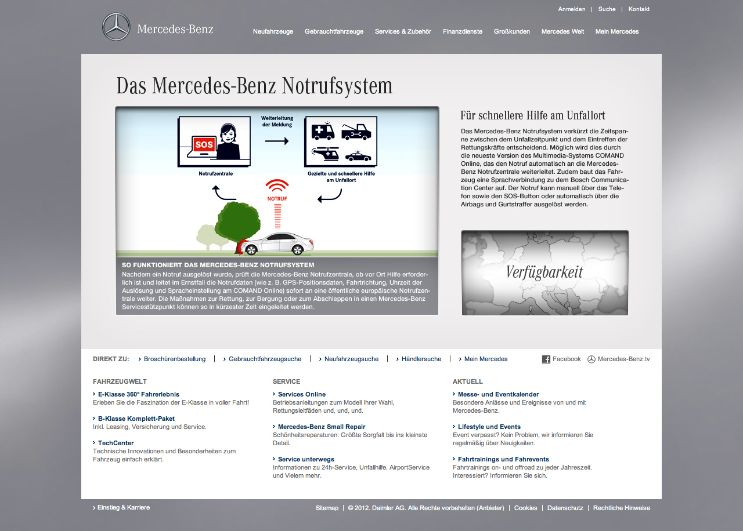Click the red Notruf signal icon
Viewport: 743px width, 531px height.
click(x=277, y=187)
